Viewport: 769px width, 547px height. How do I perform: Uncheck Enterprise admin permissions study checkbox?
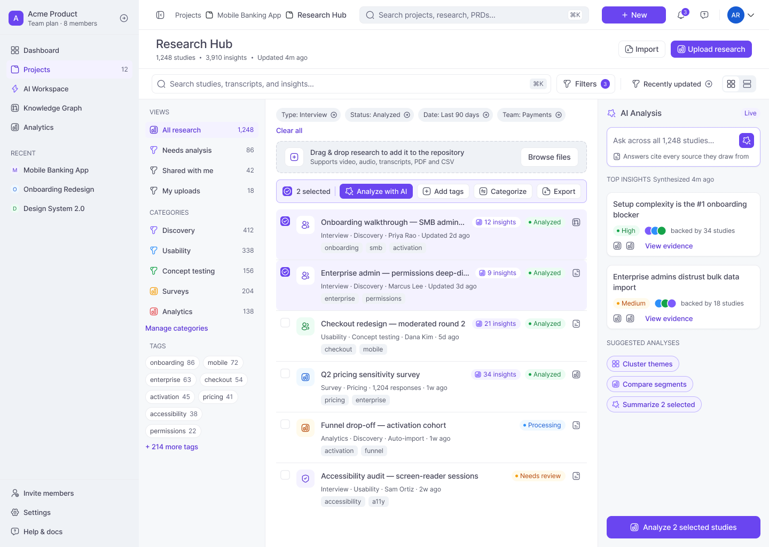pos(285,272)
